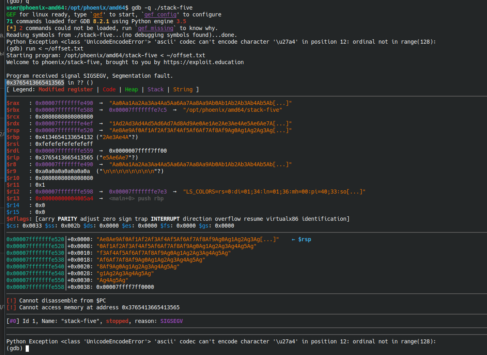The height and width of the screenshot is (355, 487).
Task: Click the 'String' legend label
Action: (183, 89)
